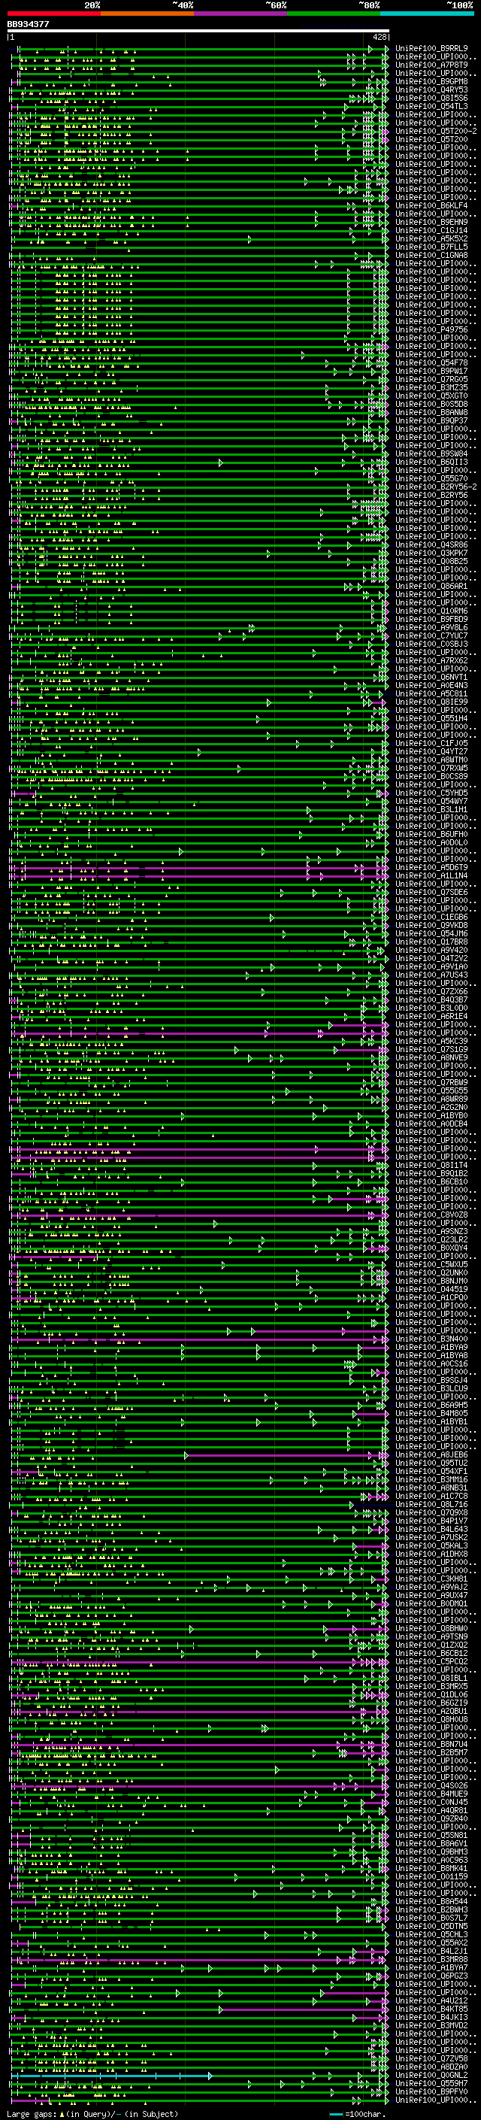Click the cyan ~100% identity legend bar

428,14
